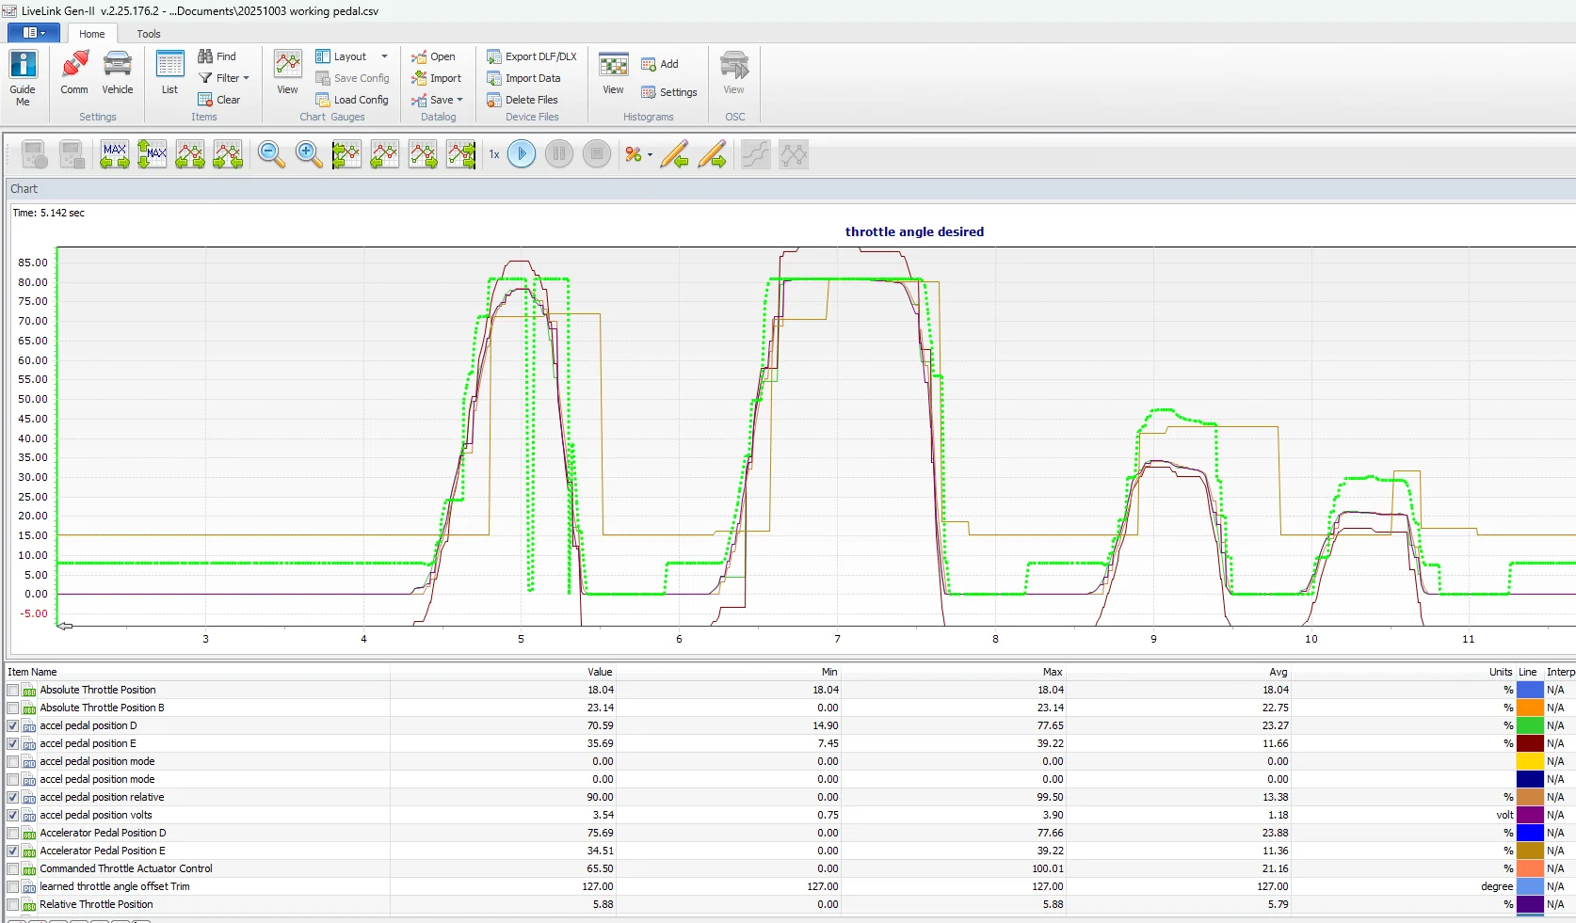Open the Histograms View
The image size is (1576, 923).
613,73
